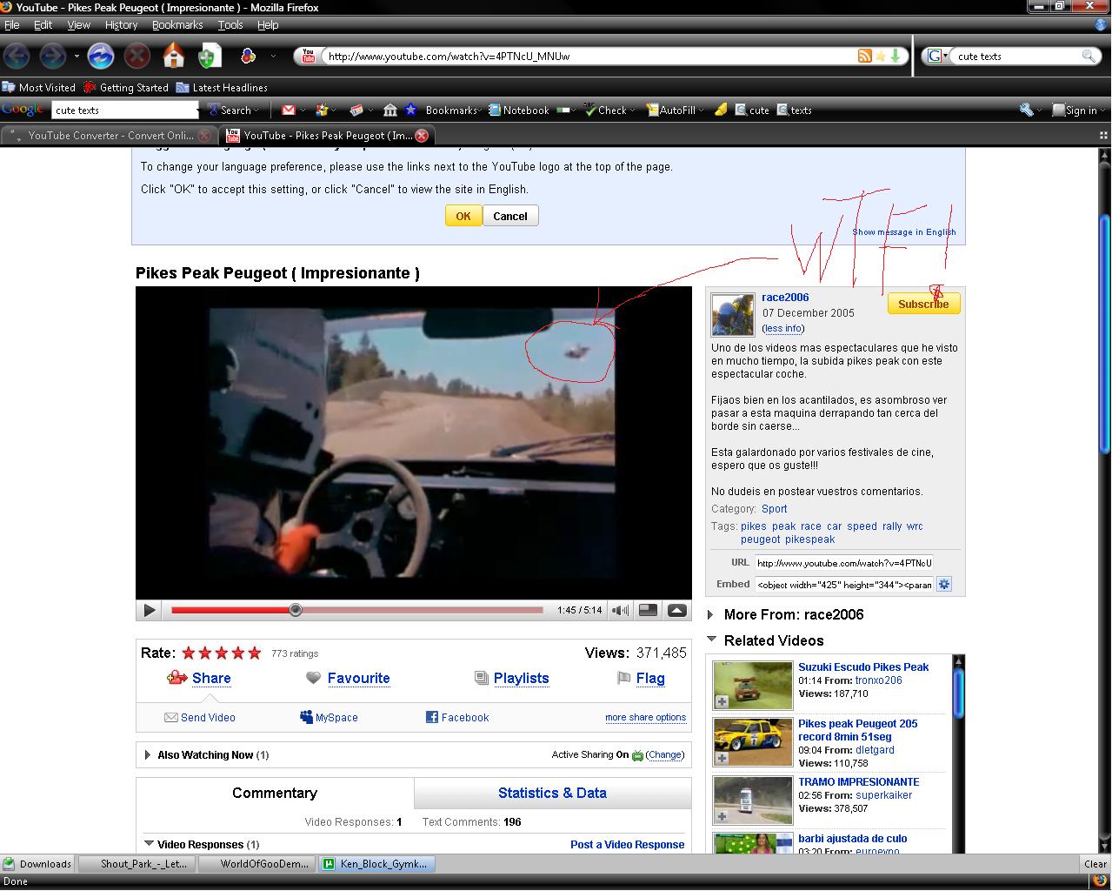Close the YouTube Converter tab
1112x891 pixels.
[204, 136]
